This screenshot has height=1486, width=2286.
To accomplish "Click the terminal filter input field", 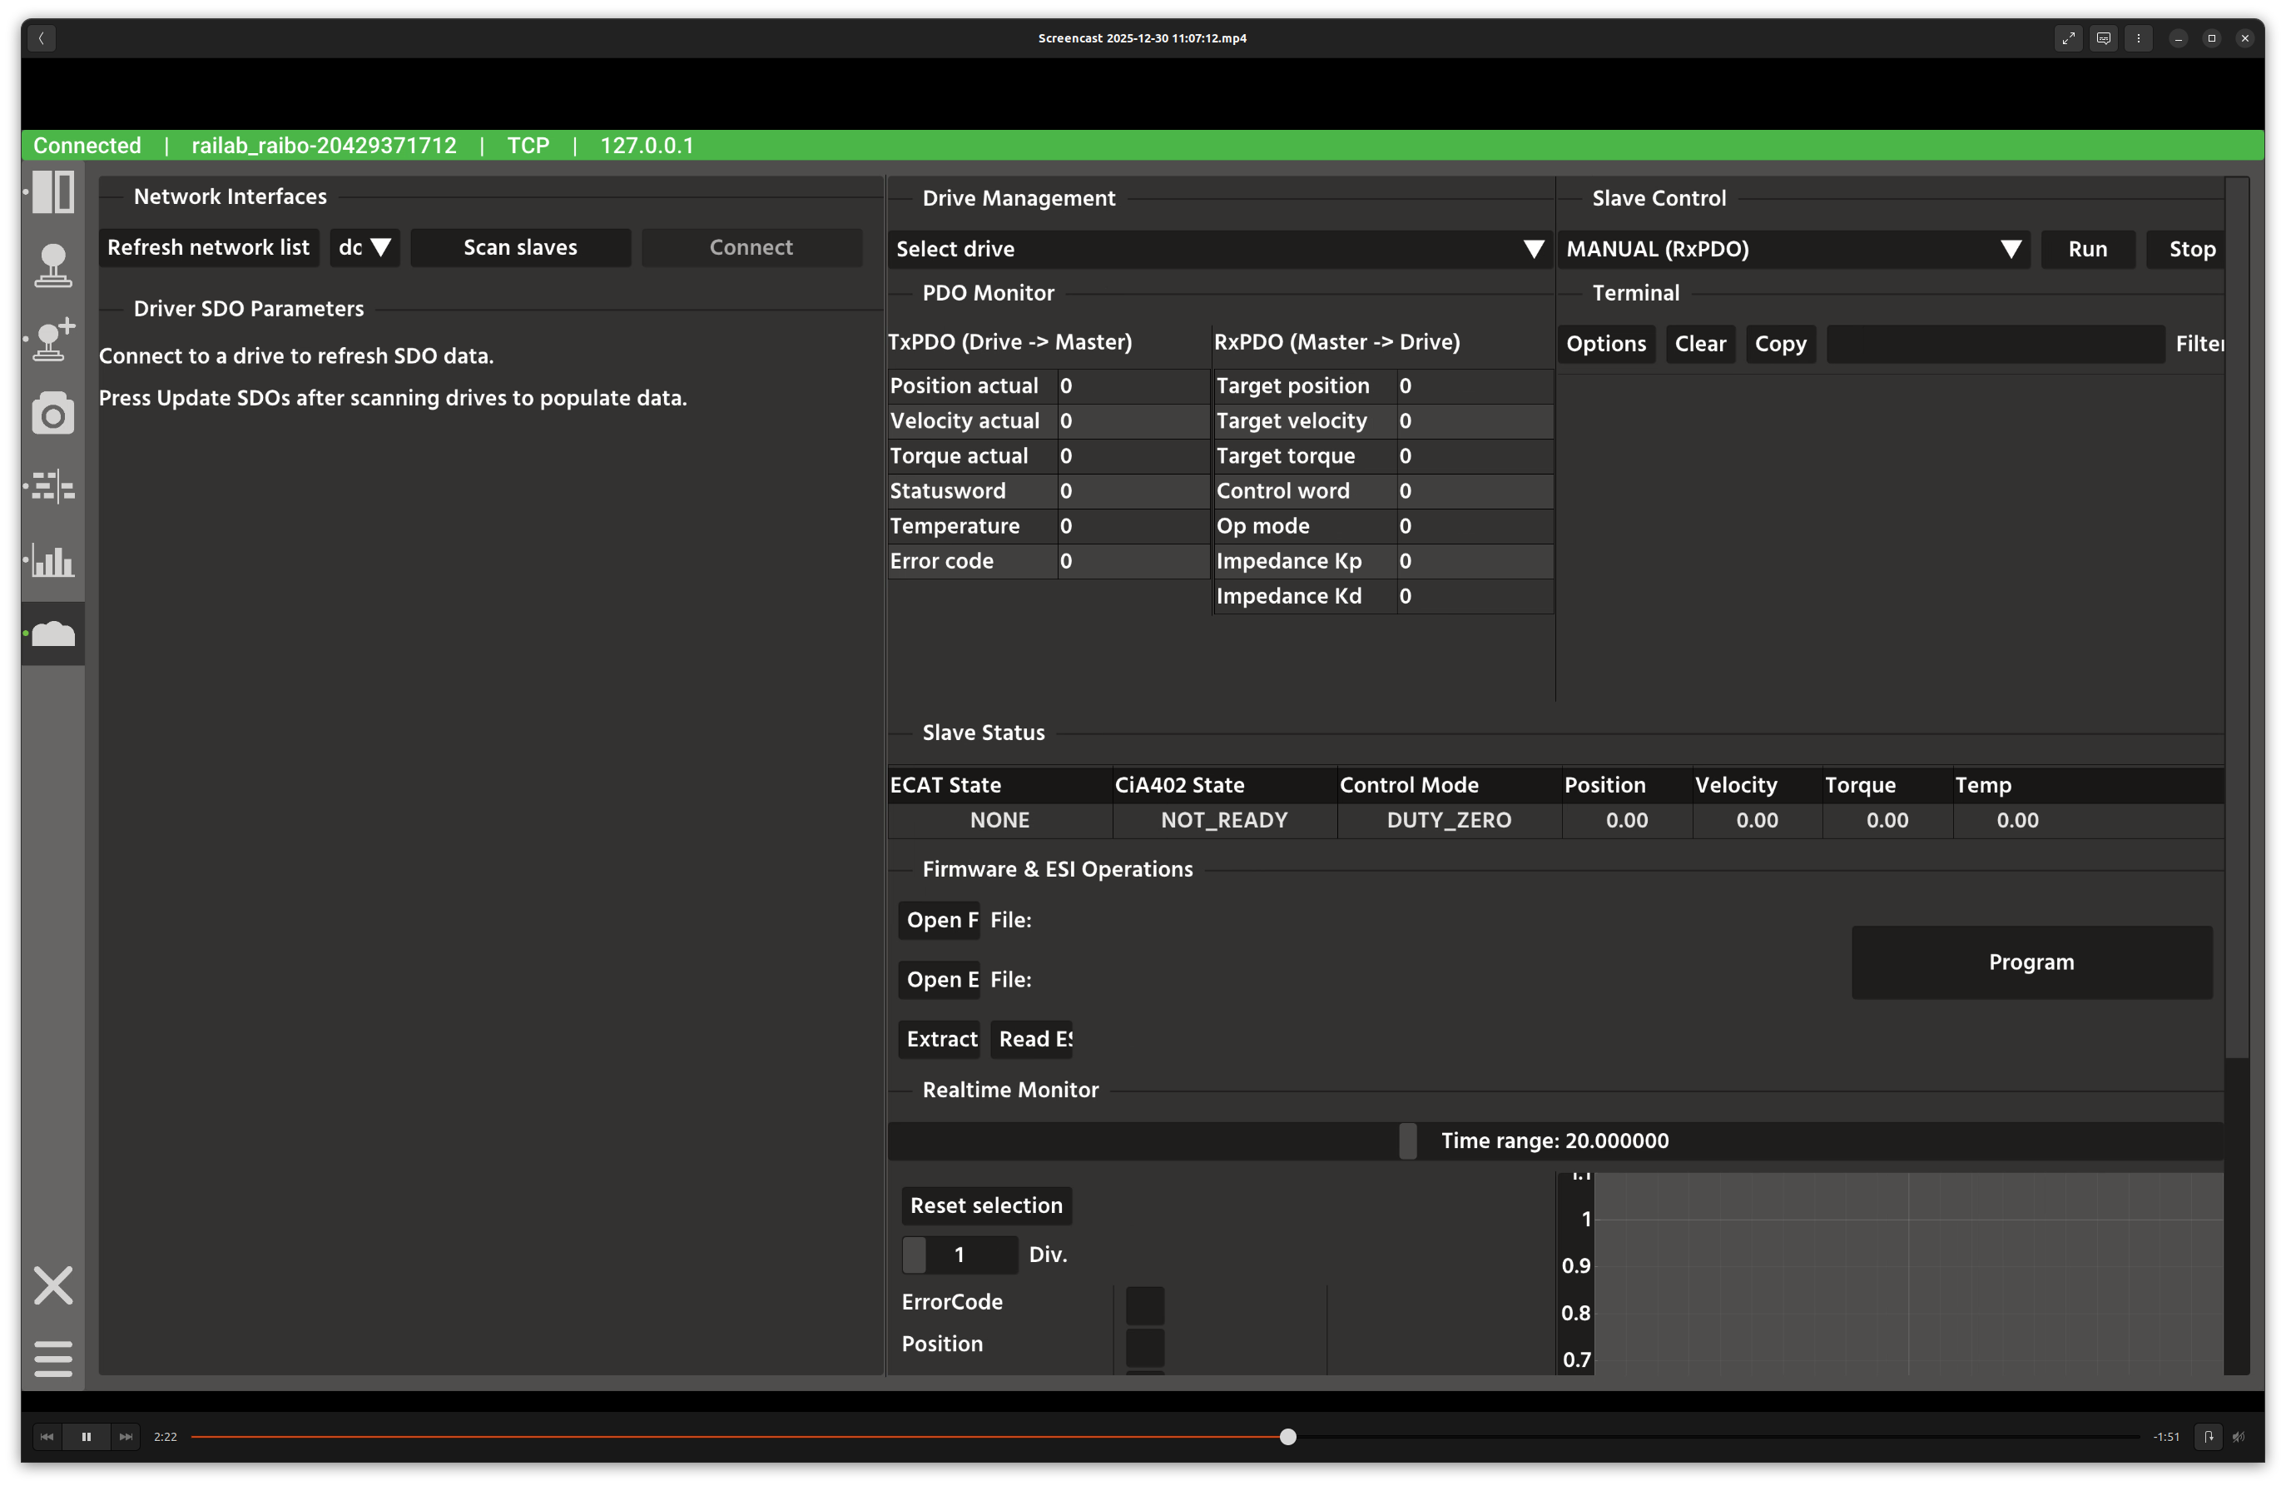I will 1994,344.
